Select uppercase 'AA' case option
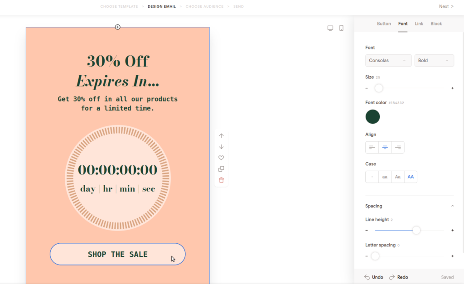 click(x=411, y=177)
